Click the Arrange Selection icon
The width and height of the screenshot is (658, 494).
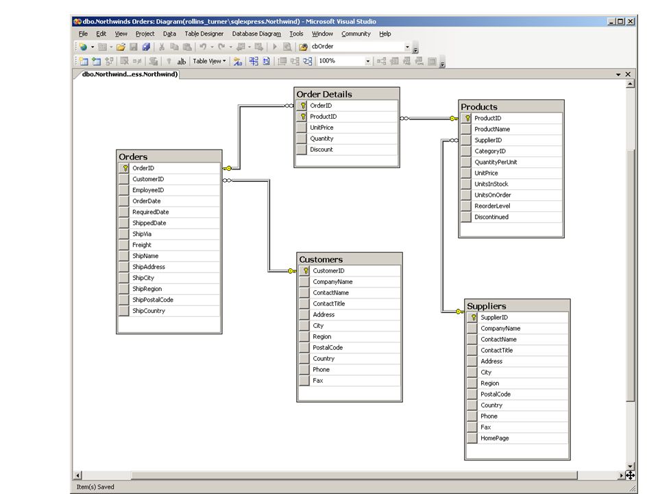tap(295, 61)
